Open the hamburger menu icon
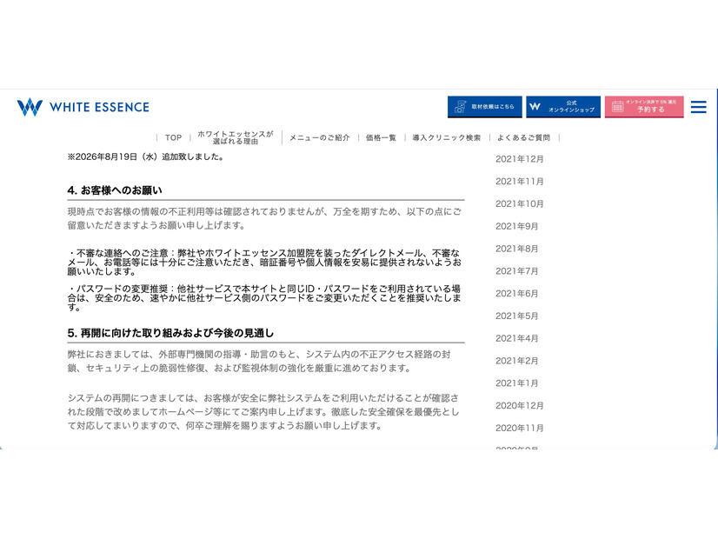This screenshot has height=539, width=718. click(x=698, y=107)
